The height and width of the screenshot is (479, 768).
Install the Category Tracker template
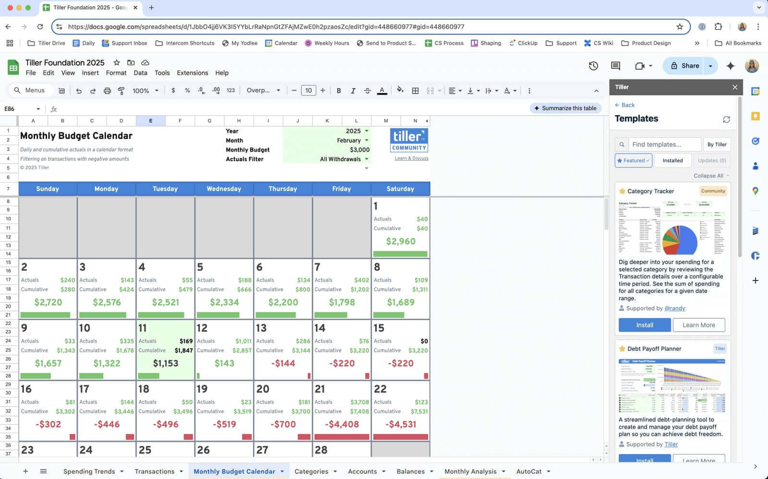tap(645, 325)
